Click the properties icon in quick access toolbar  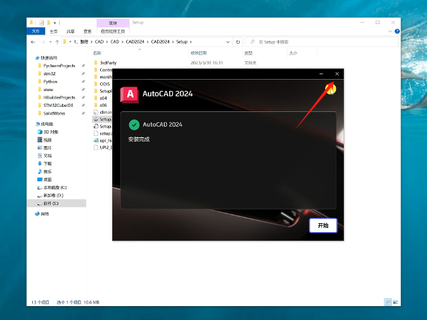41,23
